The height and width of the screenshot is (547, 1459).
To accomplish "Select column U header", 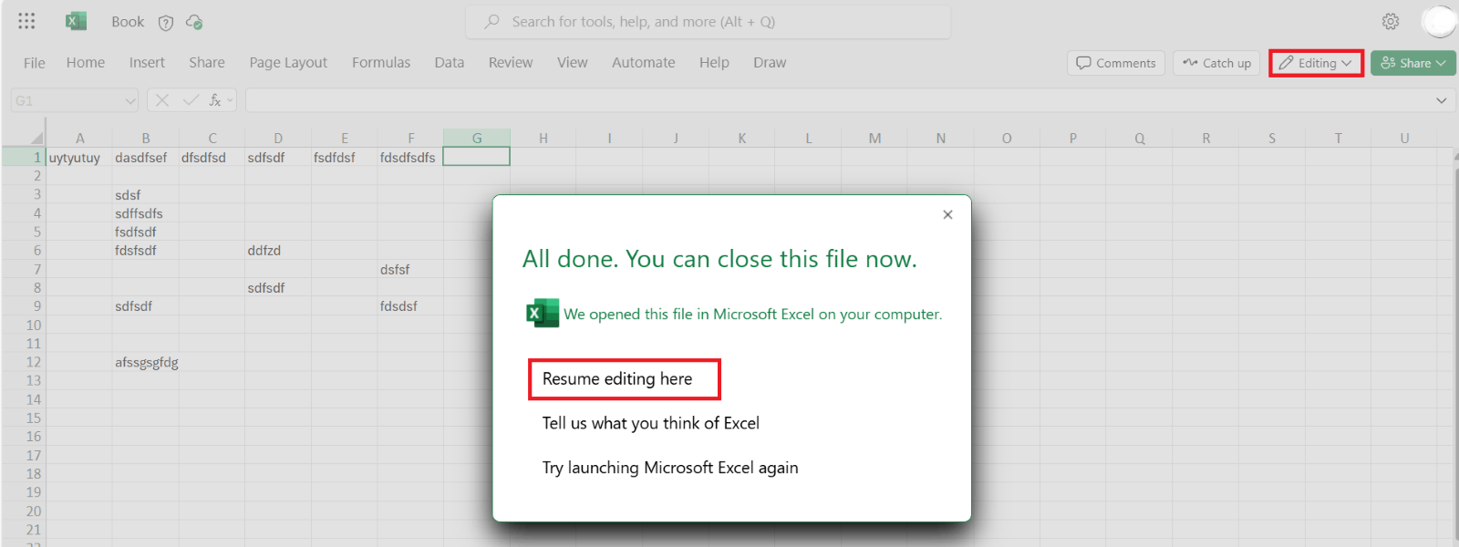I will point(1404,139).
